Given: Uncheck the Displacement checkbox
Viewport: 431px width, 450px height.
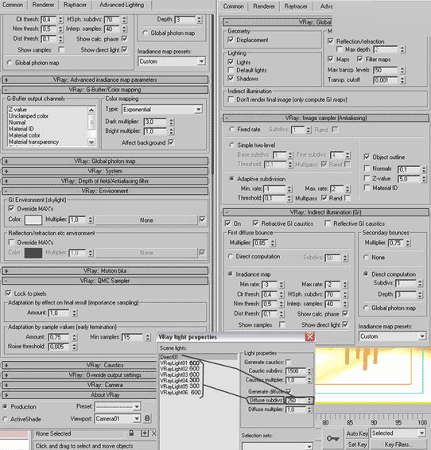Looking at the screenshot, I should 231,40.
